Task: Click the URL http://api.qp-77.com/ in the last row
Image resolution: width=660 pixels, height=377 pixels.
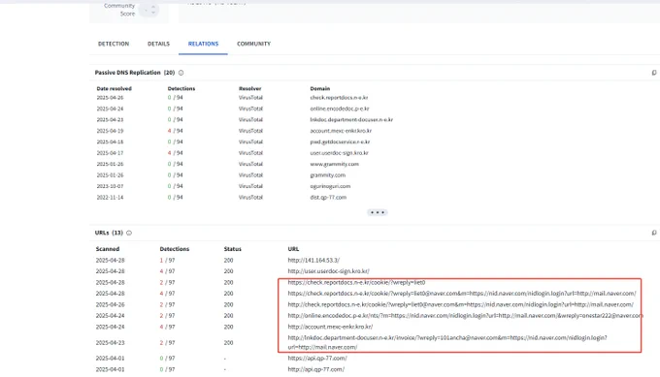Action: [316, 369]
